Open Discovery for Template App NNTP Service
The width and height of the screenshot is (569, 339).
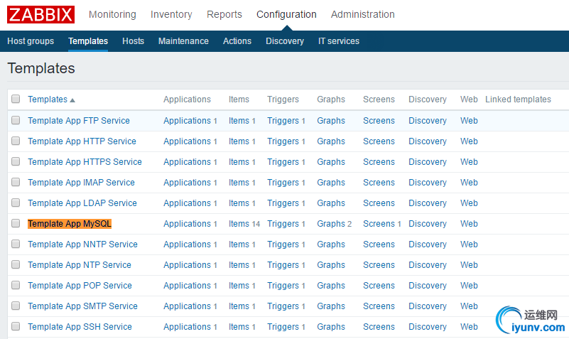tap(428, 244)
